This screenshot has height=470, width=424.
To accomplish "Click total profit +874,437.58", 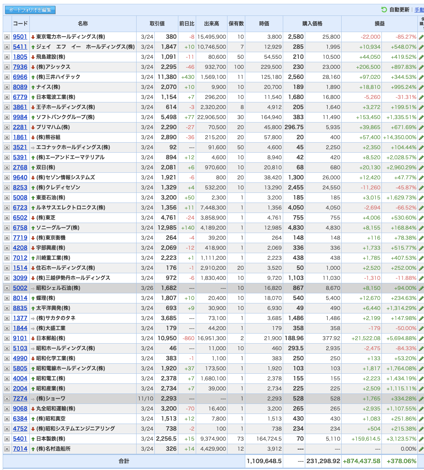I will [x=362, y=461].
